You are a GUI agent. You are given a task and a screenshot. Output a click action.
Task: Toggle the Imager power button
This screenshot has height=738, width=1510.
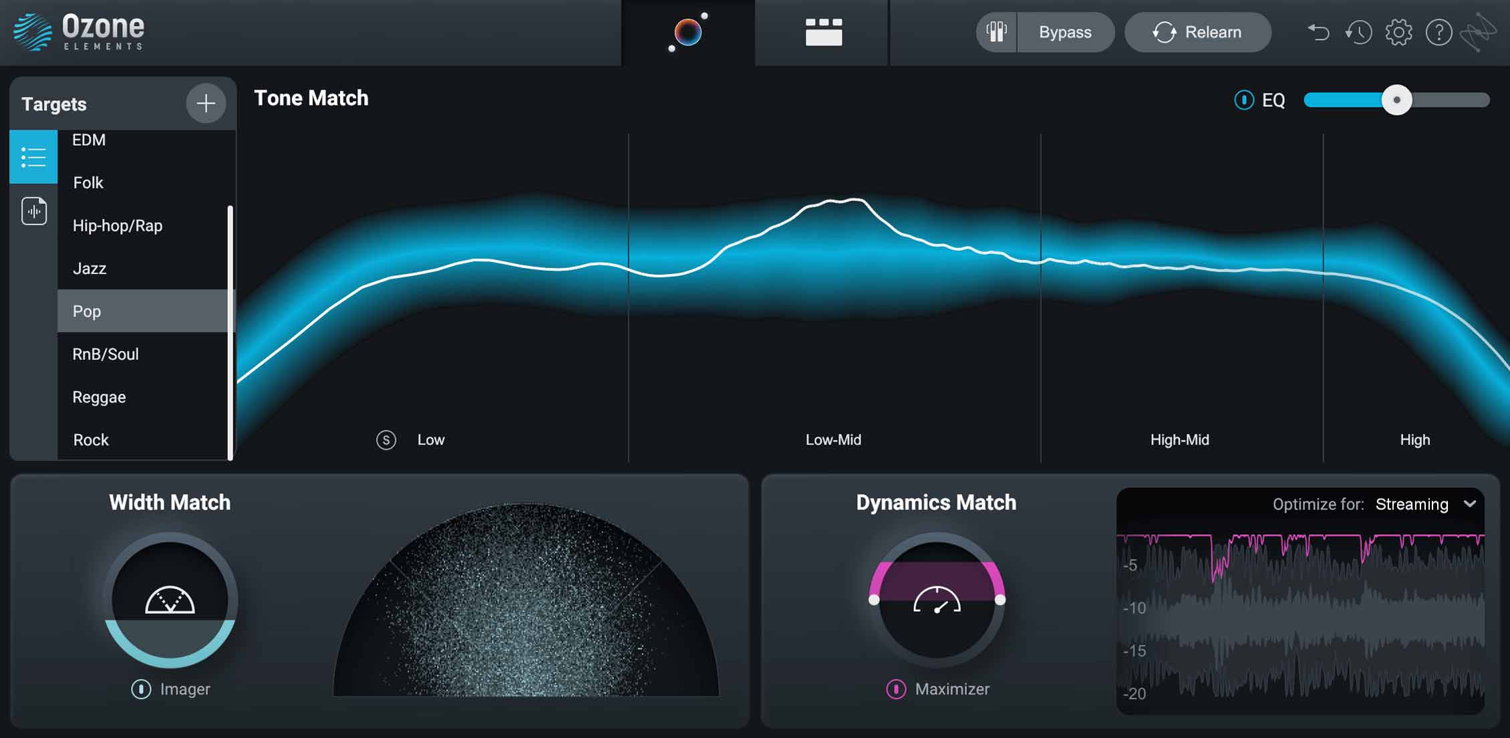tap(141, 689)
